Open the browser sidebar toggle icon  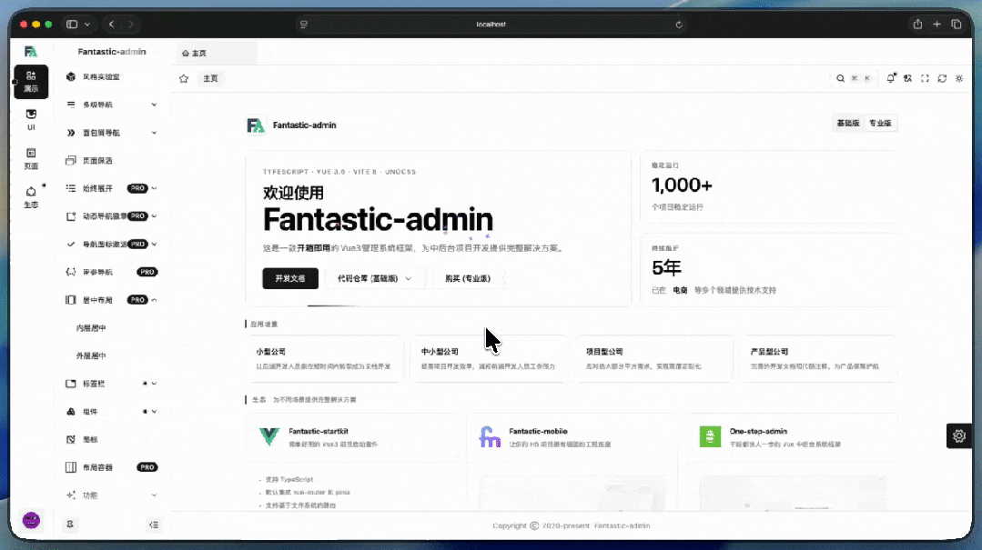pos(72,24)
